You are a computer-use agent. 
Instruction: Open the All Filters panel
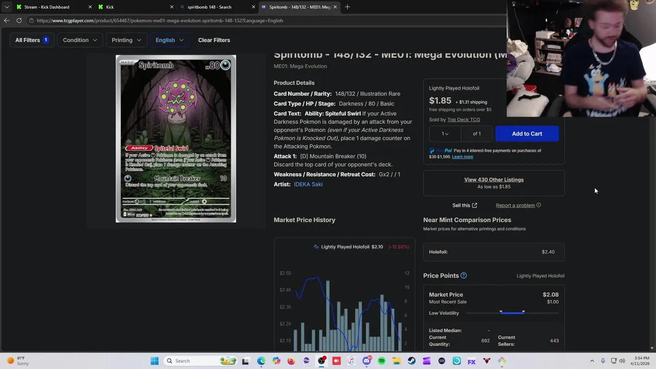[x=32, y=40]
